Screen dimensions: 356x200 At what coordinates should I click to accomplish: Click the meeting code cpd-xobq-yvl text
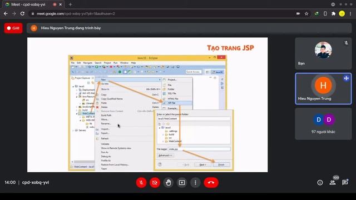36,182
